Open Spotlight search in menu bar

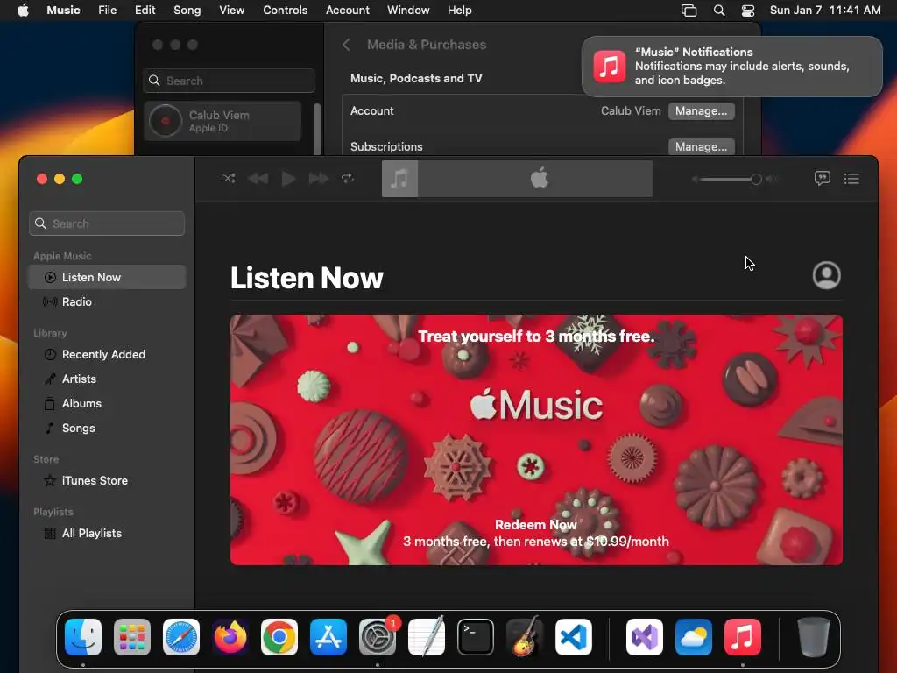pos(719,11)
